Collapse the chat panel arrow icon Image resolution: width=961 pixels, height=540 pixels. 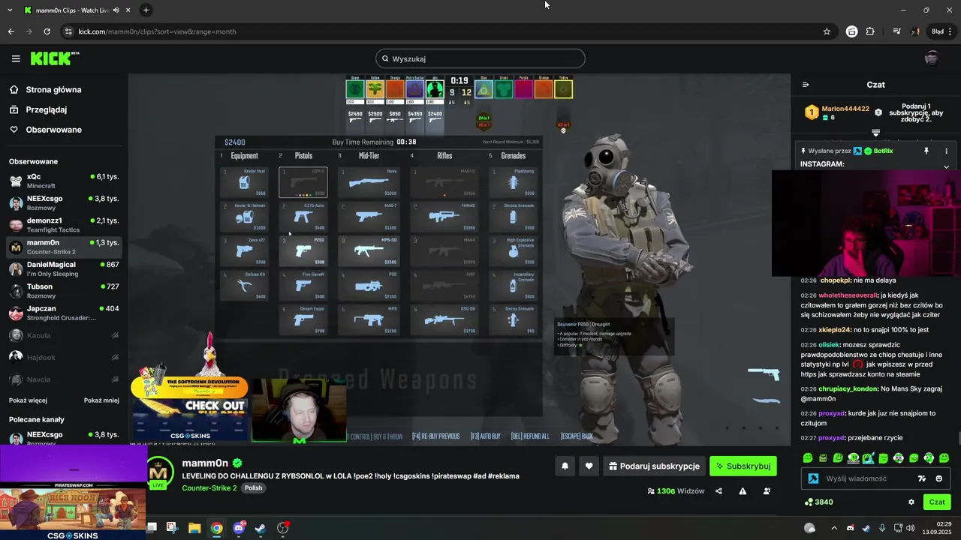point(806,85)
